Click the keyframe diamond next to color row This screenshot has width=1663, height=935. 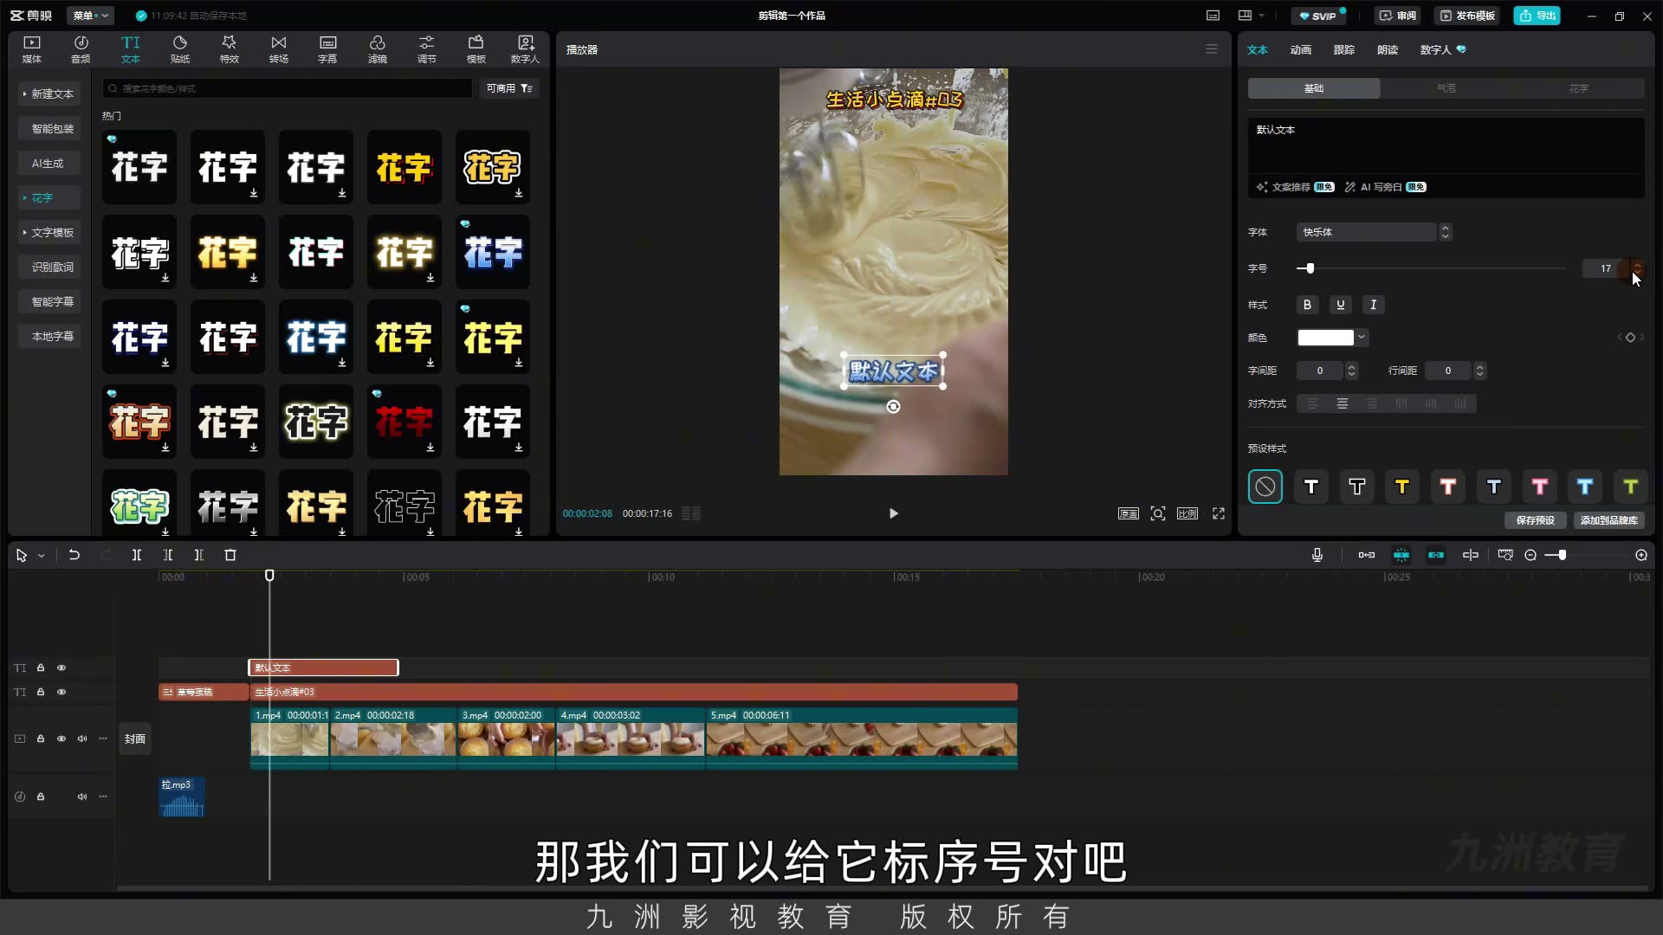pyautogui.click(x=1630, y=338)
